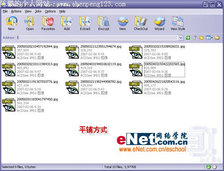Image resolution: width=224 pixels, height=171 pixels.
Task: Click the open folder icon near address bar
Action: tap(201, 38)
